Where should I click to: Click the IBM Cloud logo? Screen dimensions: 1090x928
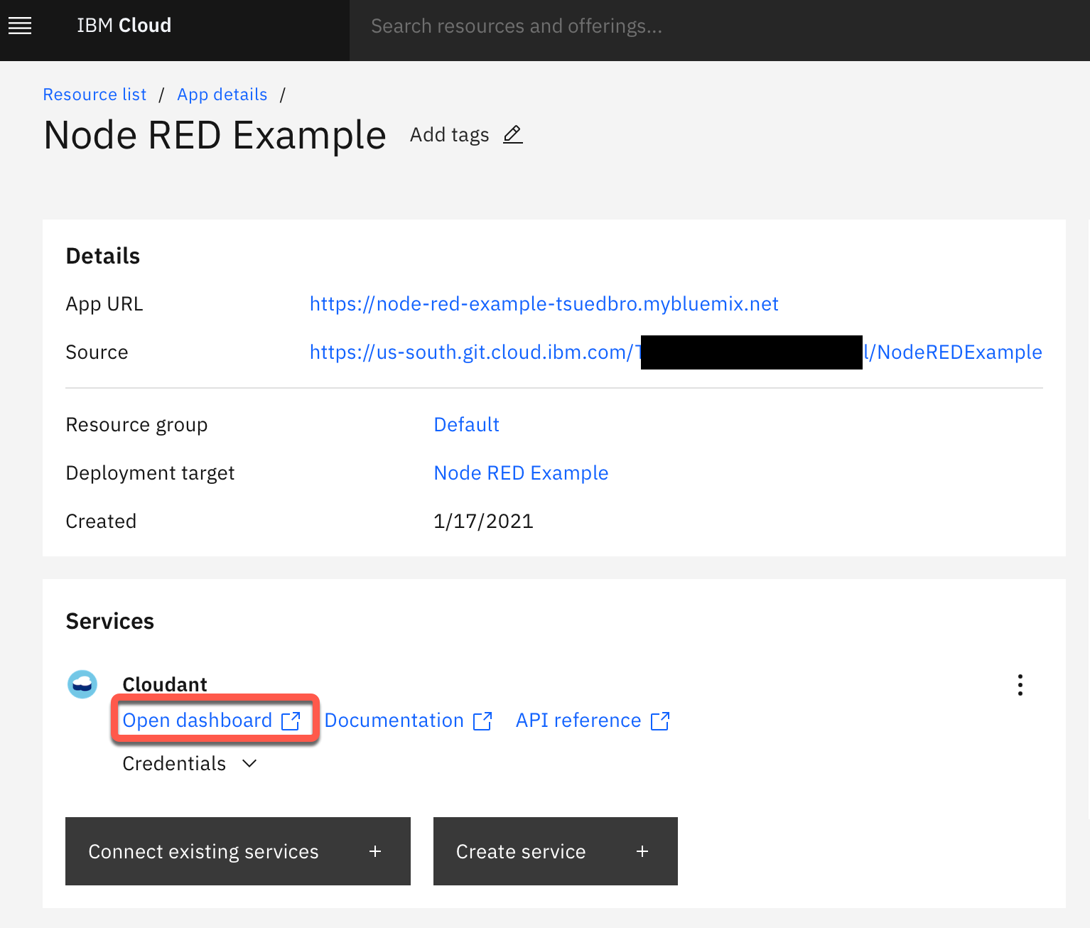click(x=124, y=26)
